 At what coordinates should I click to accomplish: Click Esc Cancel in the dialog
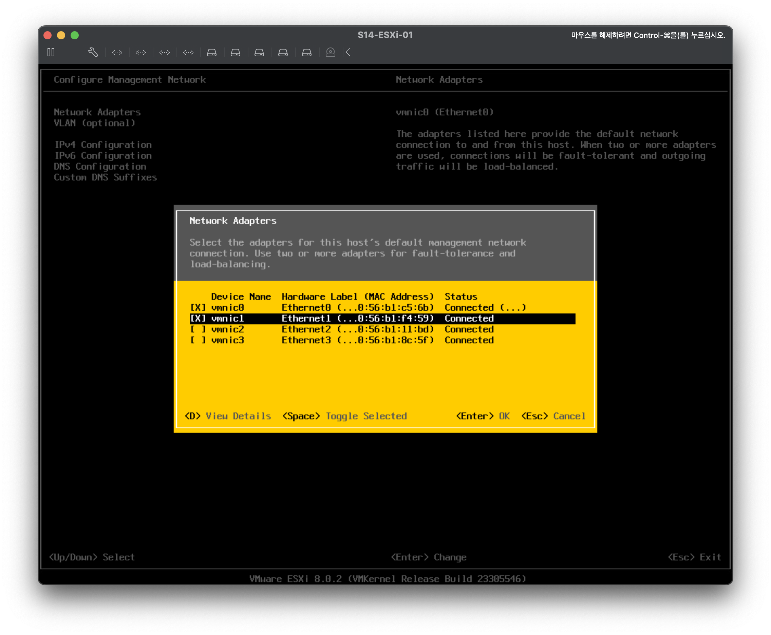pyautogui.click(x=553, y=416)
